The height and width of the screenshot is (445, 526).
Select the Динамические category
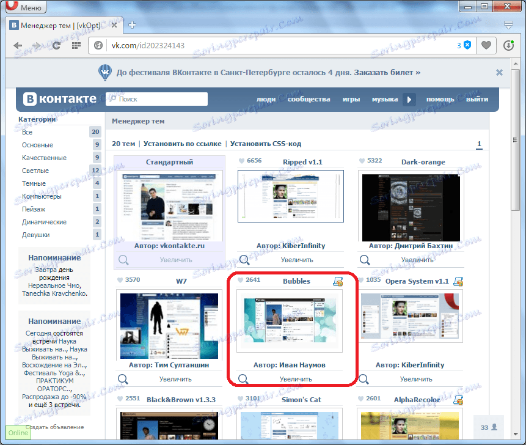point(60,222)
